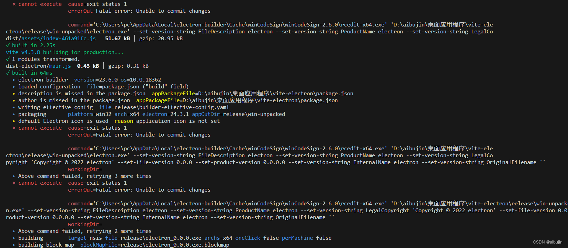Click 'file=release\builder-effective-config.yaml' value

[x=164, y=107]
